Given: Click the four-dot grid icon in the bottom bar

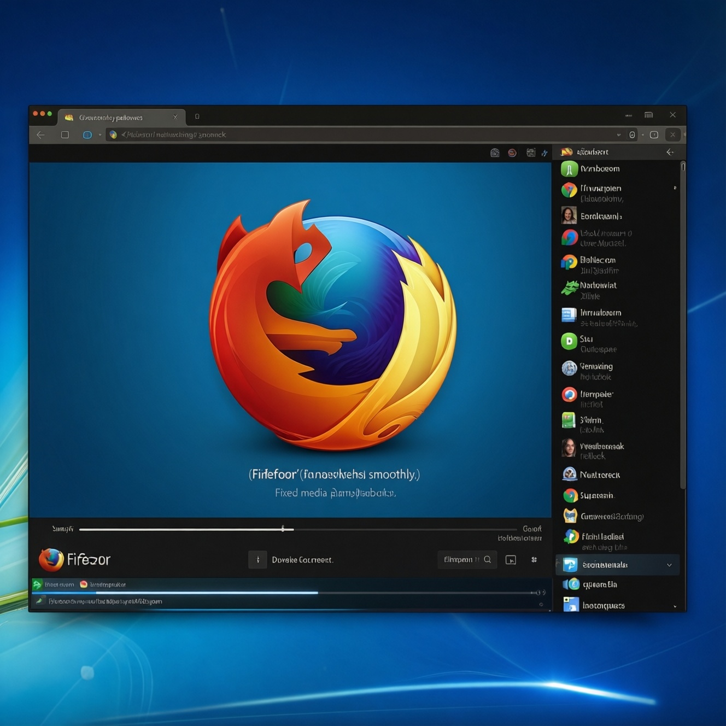Looking at the screenshot, I should coord(534,560).
